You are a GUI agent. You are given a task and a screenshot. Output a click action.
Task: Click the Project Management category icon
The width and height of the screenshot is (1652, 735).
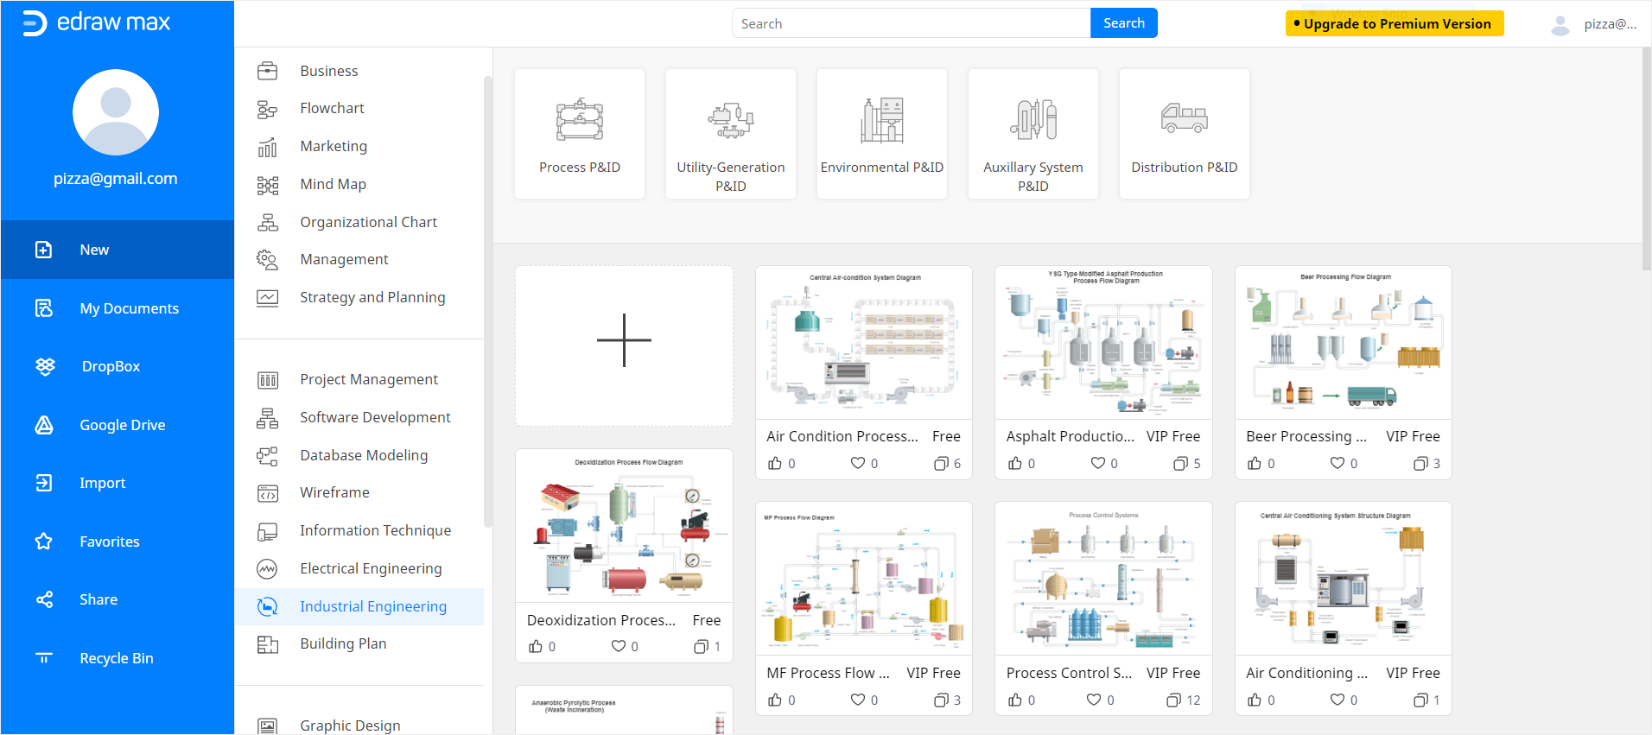(x=268, y=380)
